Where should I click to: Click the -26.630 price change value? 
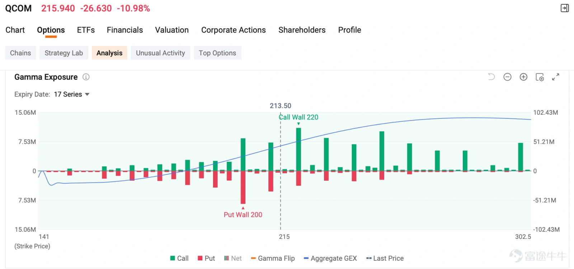[x=96, y=8]
